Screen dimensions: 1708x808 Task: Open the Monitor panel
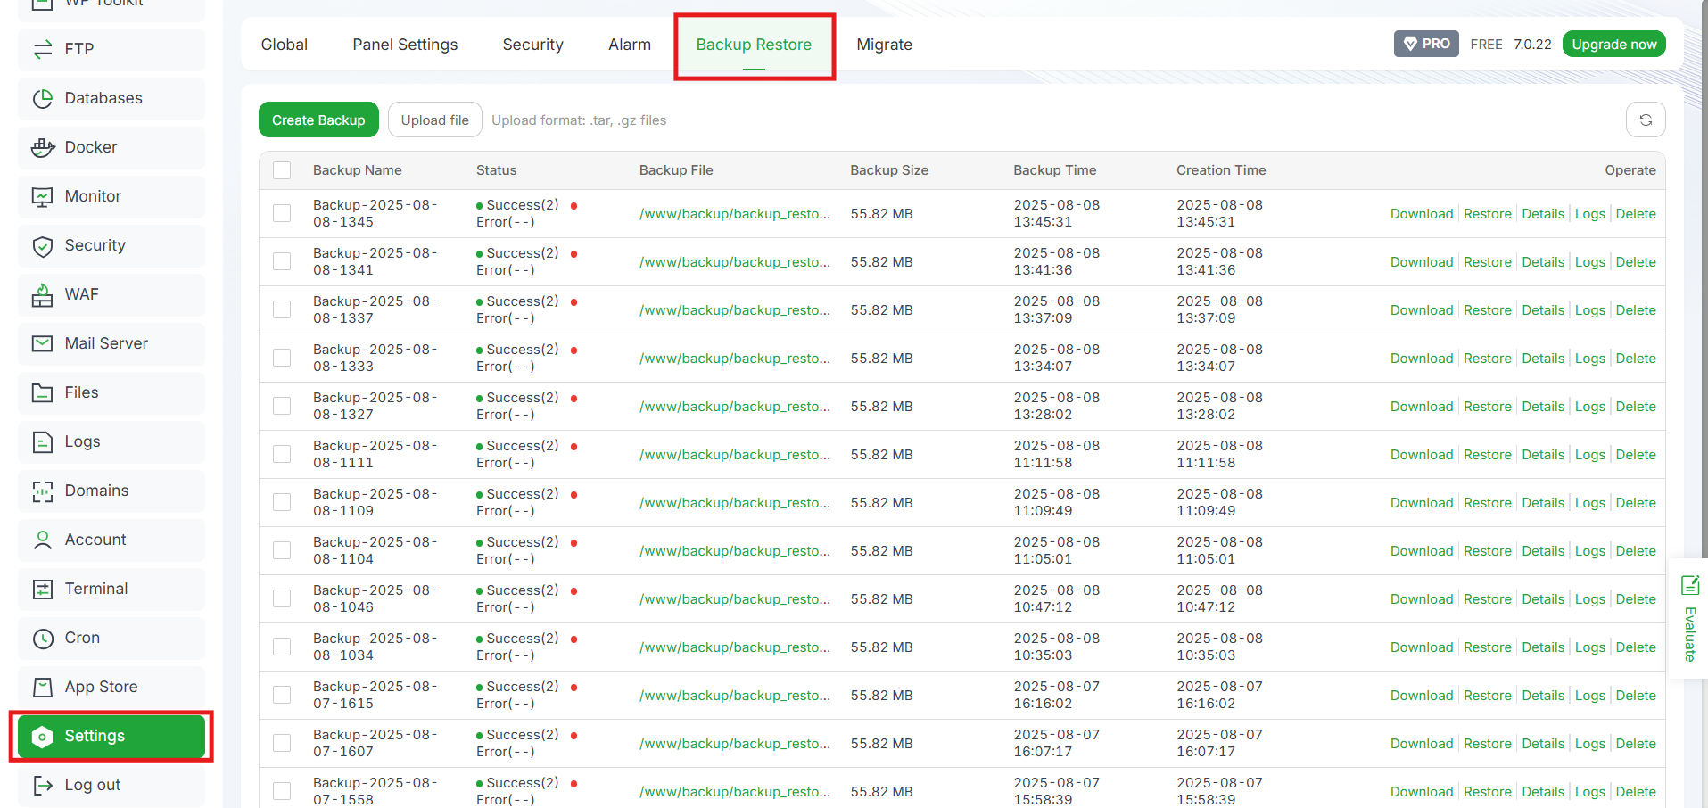(x=93, y=196)
